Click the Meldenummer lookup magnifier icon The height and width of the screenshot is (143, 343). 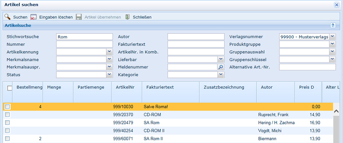click(x=221, y=67)
